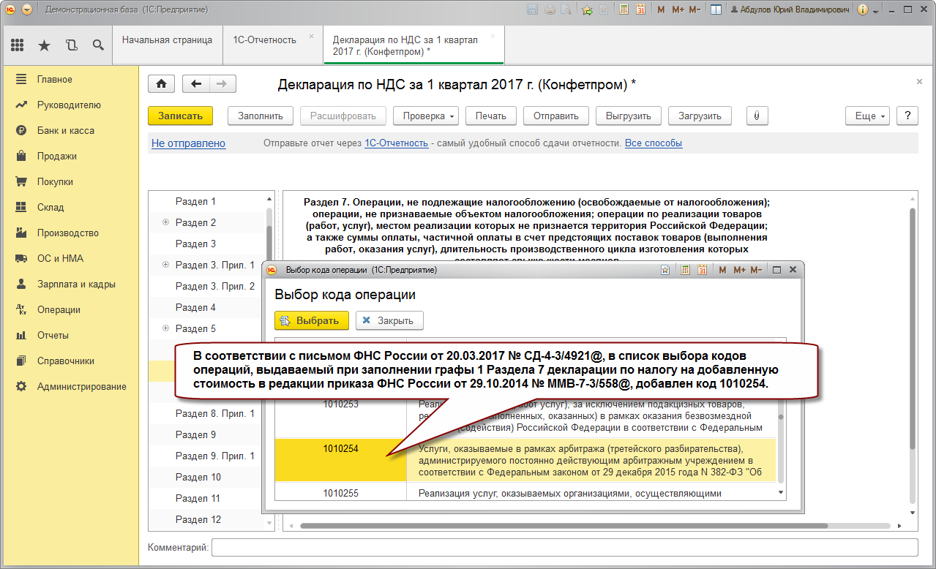Click the paperclip attachments button
Viewport: 936px width, 569px height.
pyautogui.click(x=757, y=116)
